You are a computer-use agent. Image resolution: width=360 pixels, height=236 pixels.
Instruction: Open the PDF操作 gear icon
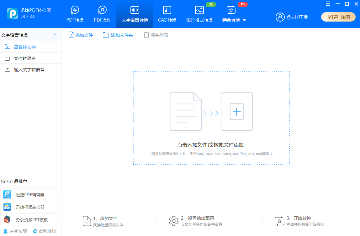[103, 10]
